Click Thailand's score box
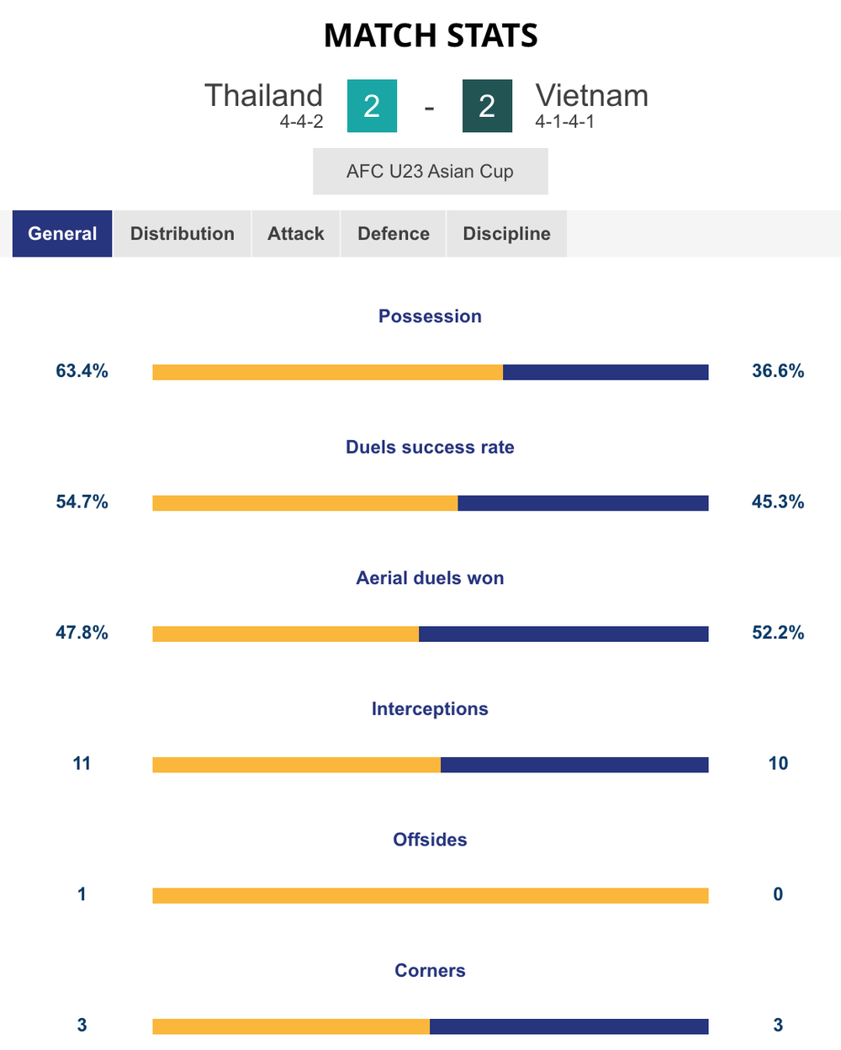Viewport: 841px width, 1050px height. (372, 106)
